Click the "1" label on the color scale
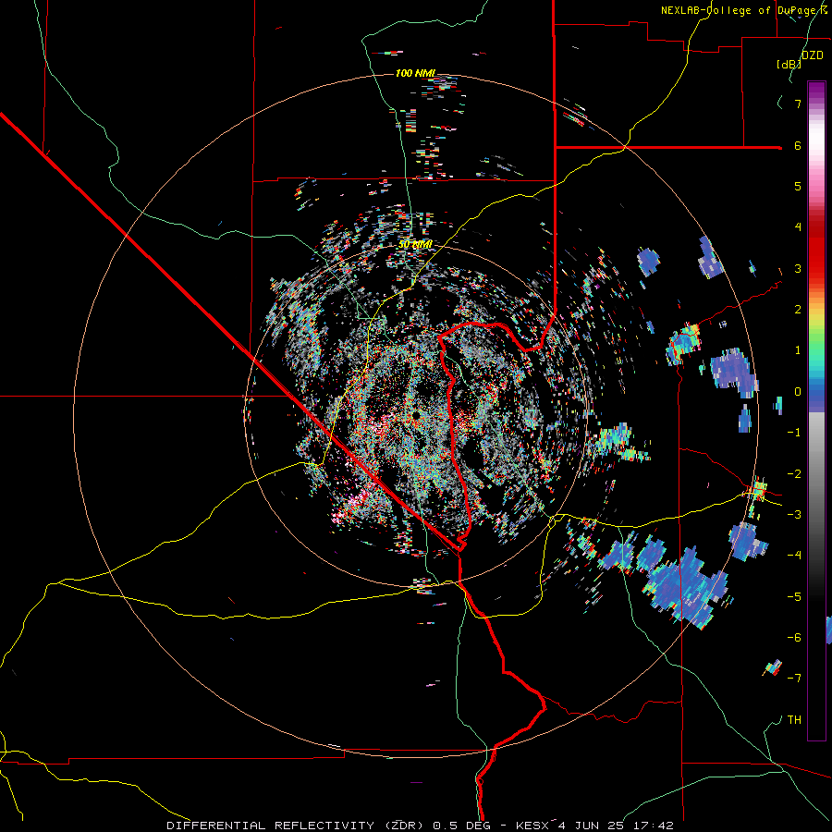Viewport: 832px width, 832px height. click(x=798, y=350)
